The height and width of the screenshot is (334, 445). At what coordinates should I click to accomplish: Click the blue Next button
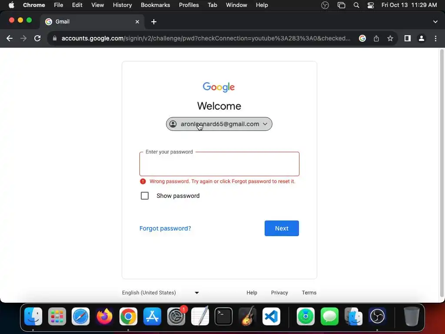click(x=282, y=228)
